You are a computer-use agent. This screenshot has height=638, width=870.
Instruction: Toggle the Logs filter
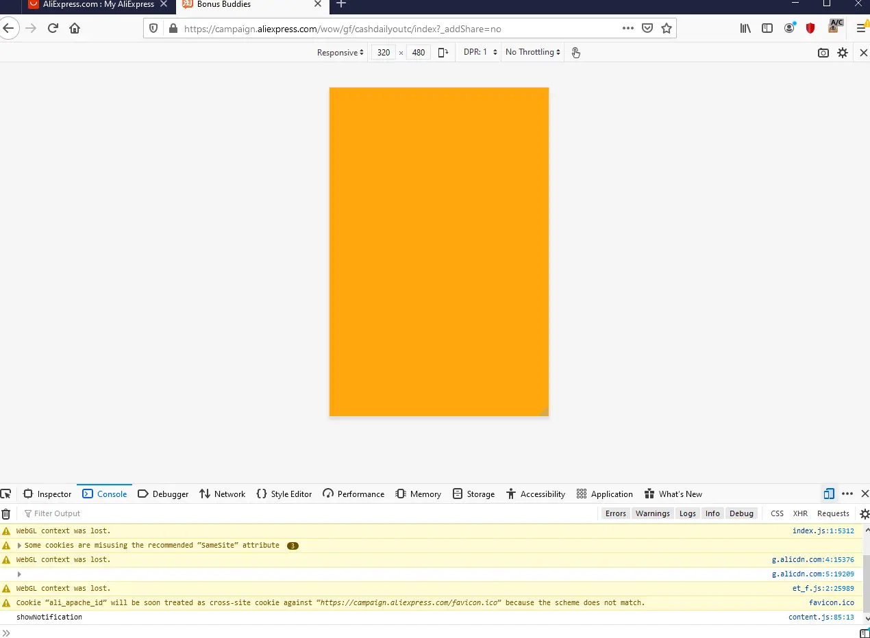[688, 513]
